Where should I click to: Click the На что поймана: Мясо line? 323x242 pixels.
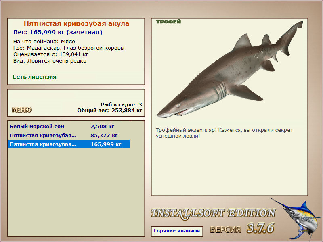tap(44, 42)
